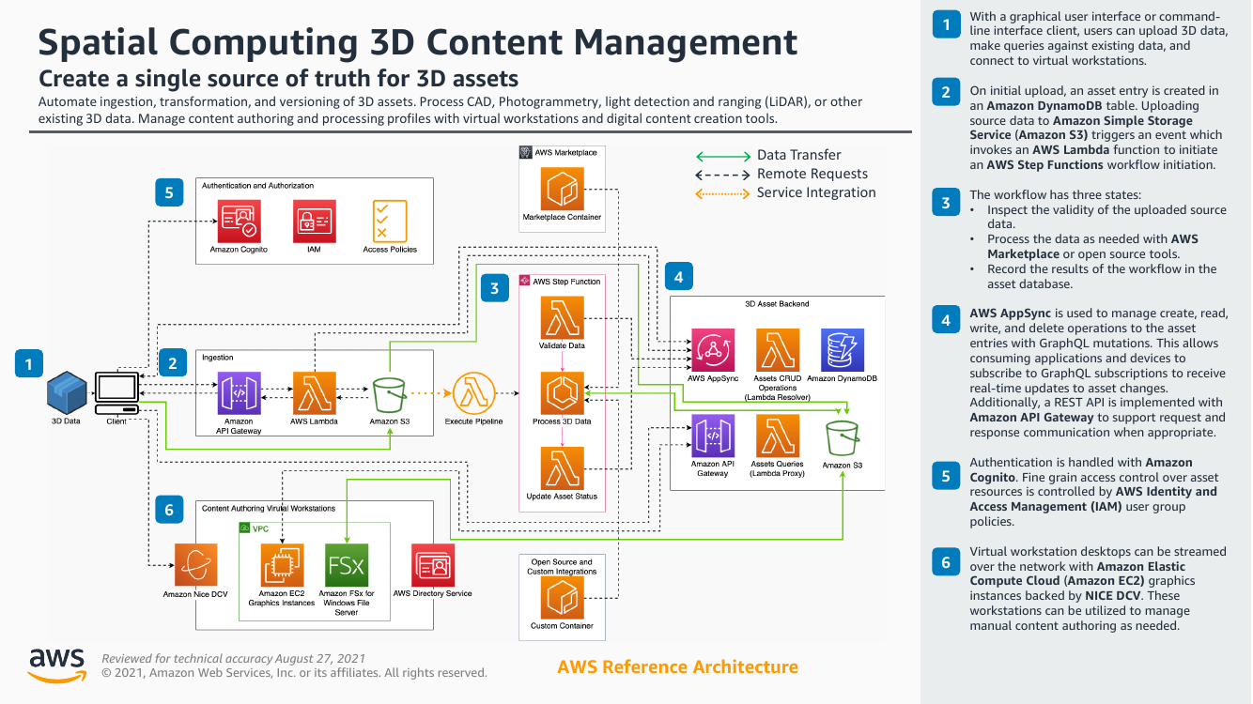Image resolution: width=1253 pixels, height=704 pixels.
Task: Select the AWS Directory Service icon
Action: tap(433, 566)
